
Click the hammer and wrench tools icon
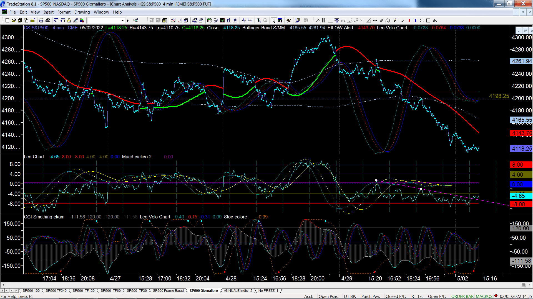click(289, 20)
